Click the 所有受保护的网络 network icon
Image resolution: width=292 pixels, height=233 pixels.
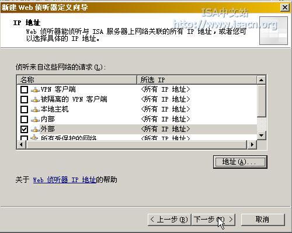tap(34, 137)
